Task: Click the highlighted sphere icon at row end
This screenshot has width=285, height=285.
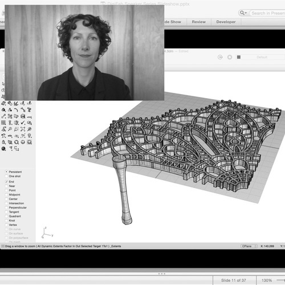Action: pyautogui.click(x=29, y=142)
